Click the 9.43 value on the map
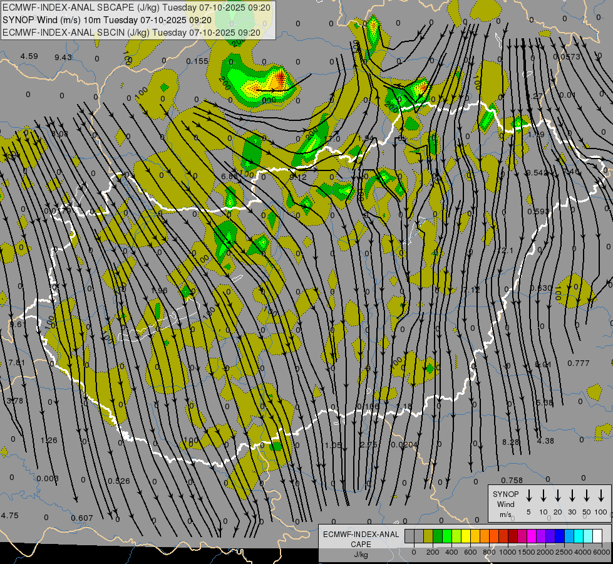This screenshot has height=564, width=613. (63, 58)
